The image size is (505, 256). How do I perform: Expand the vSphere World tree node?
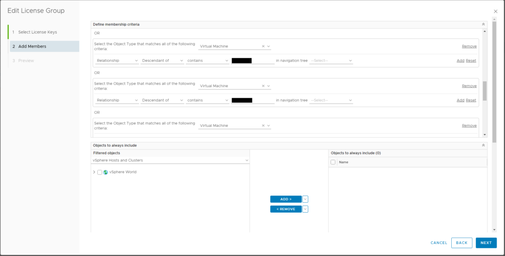pyautogui.click(x=94, y=172)
